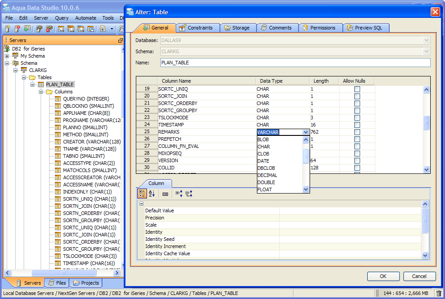The width and height of the screenshot is (445, 299).
Task: Sort column properties alphabetically A-Z
Action: (x=152, y=194)
